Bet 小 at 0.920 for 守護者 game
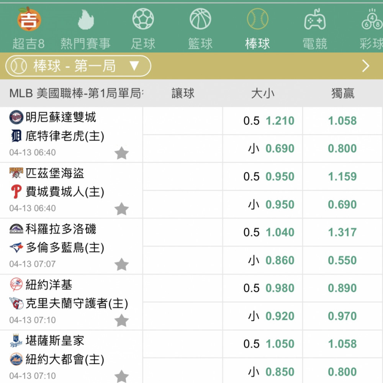This screenshot has width=383, height=383. point(263,316)
